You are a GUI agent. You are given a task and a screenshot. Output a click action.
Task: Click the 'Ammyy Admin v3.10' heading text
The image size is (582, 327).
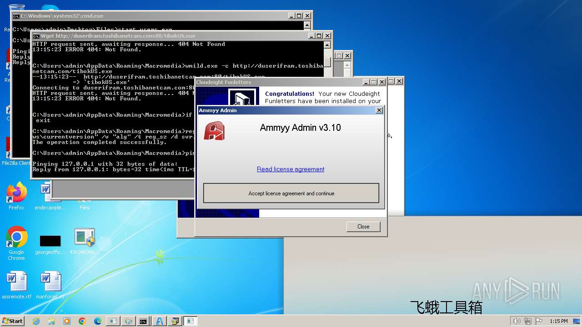click(x=300, y=128)
